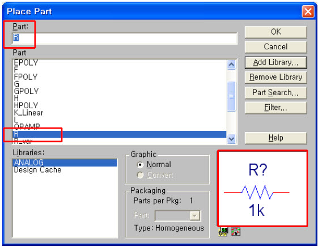Open the Part Search dialog

click(x=276, y=92)
